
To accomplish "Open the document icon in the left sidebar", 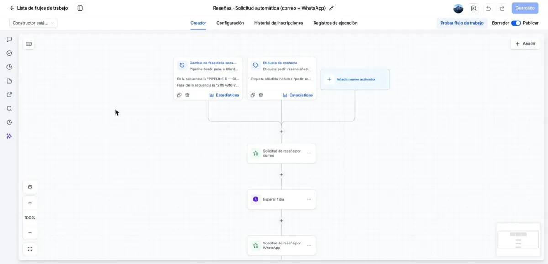I will [9, 81].
